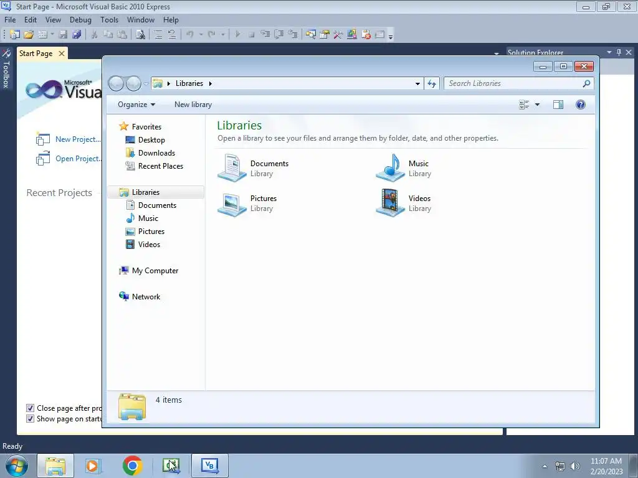Click the Open File toolbar icon
Screen dimensions: 638x478
tap(29, 35)
